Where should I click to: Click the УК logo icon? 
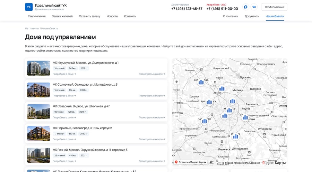pyautogui.click(x=29, y=7)
